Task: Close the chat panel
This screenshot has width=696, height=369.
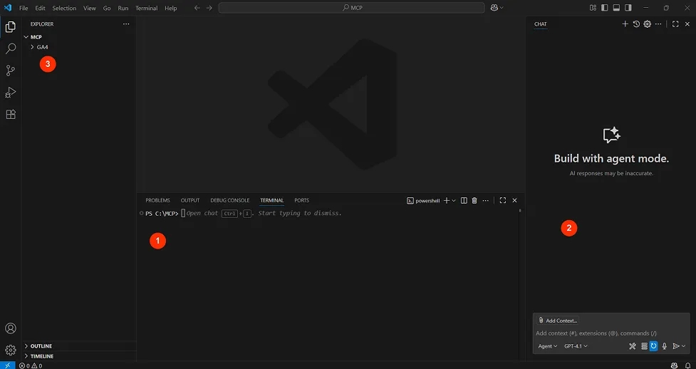Action: 687,24
